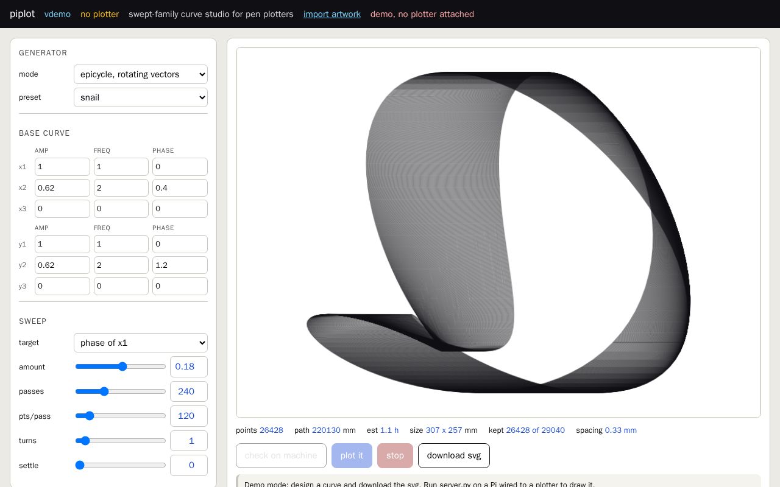Click the y3 FREQ input field
Viewport: 780px width, 487px height.
coord(121,286)
